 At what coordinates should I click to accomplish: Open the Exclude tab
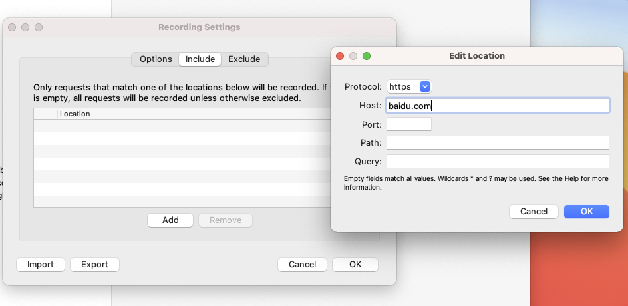point(244,59)
